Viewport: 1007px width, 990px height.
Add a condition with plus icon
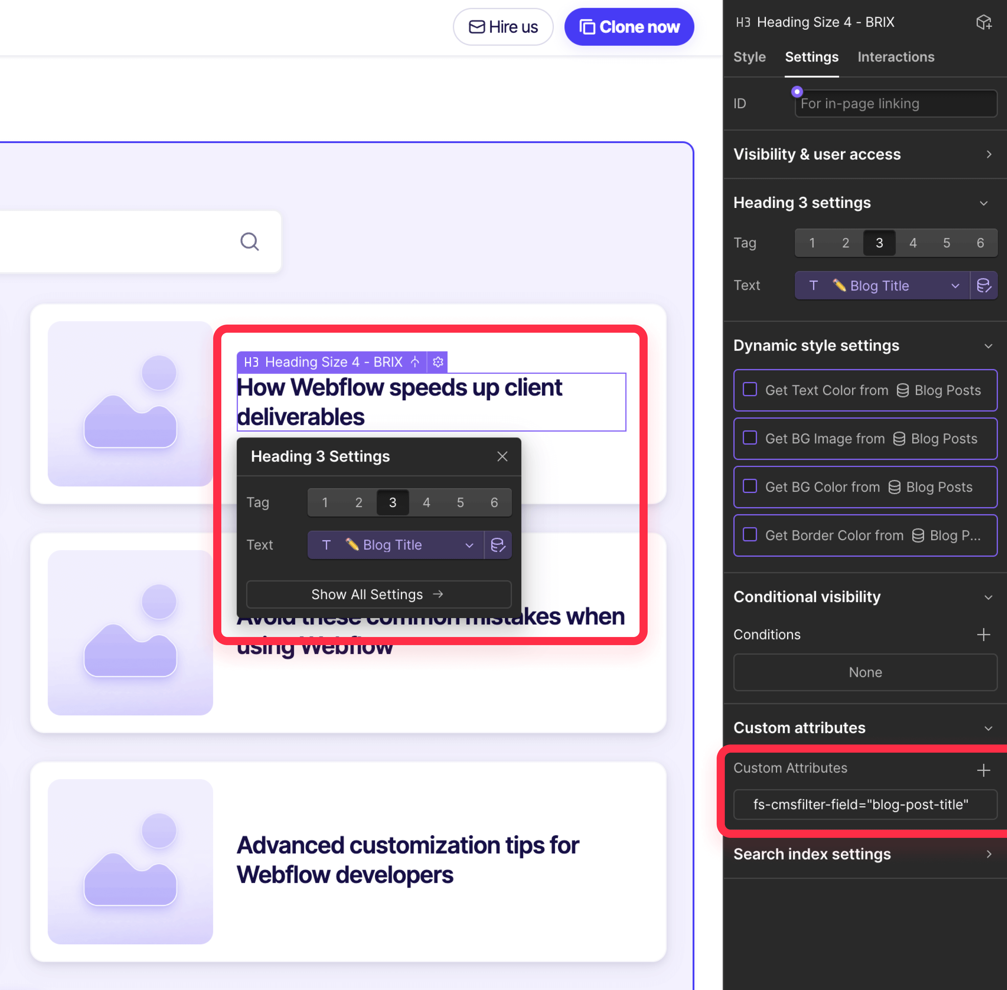(984, 634)
